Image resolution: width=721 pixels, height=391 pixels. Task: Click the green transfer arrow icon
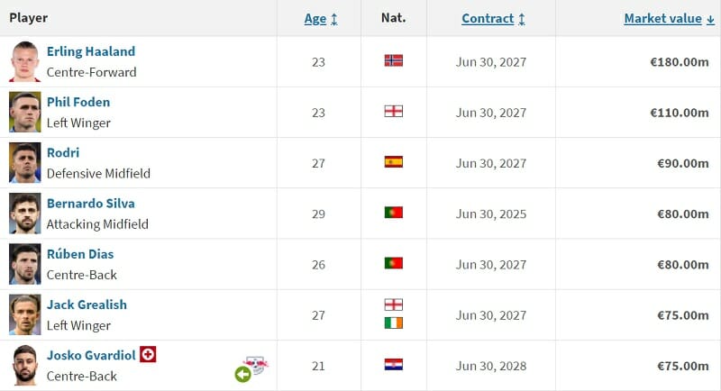point(242,374)
